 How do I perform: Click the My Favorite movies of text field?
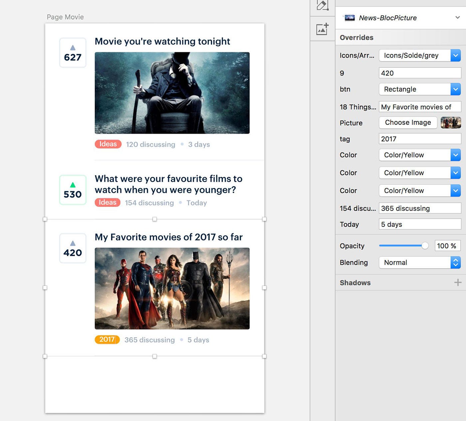coord(420,107)
